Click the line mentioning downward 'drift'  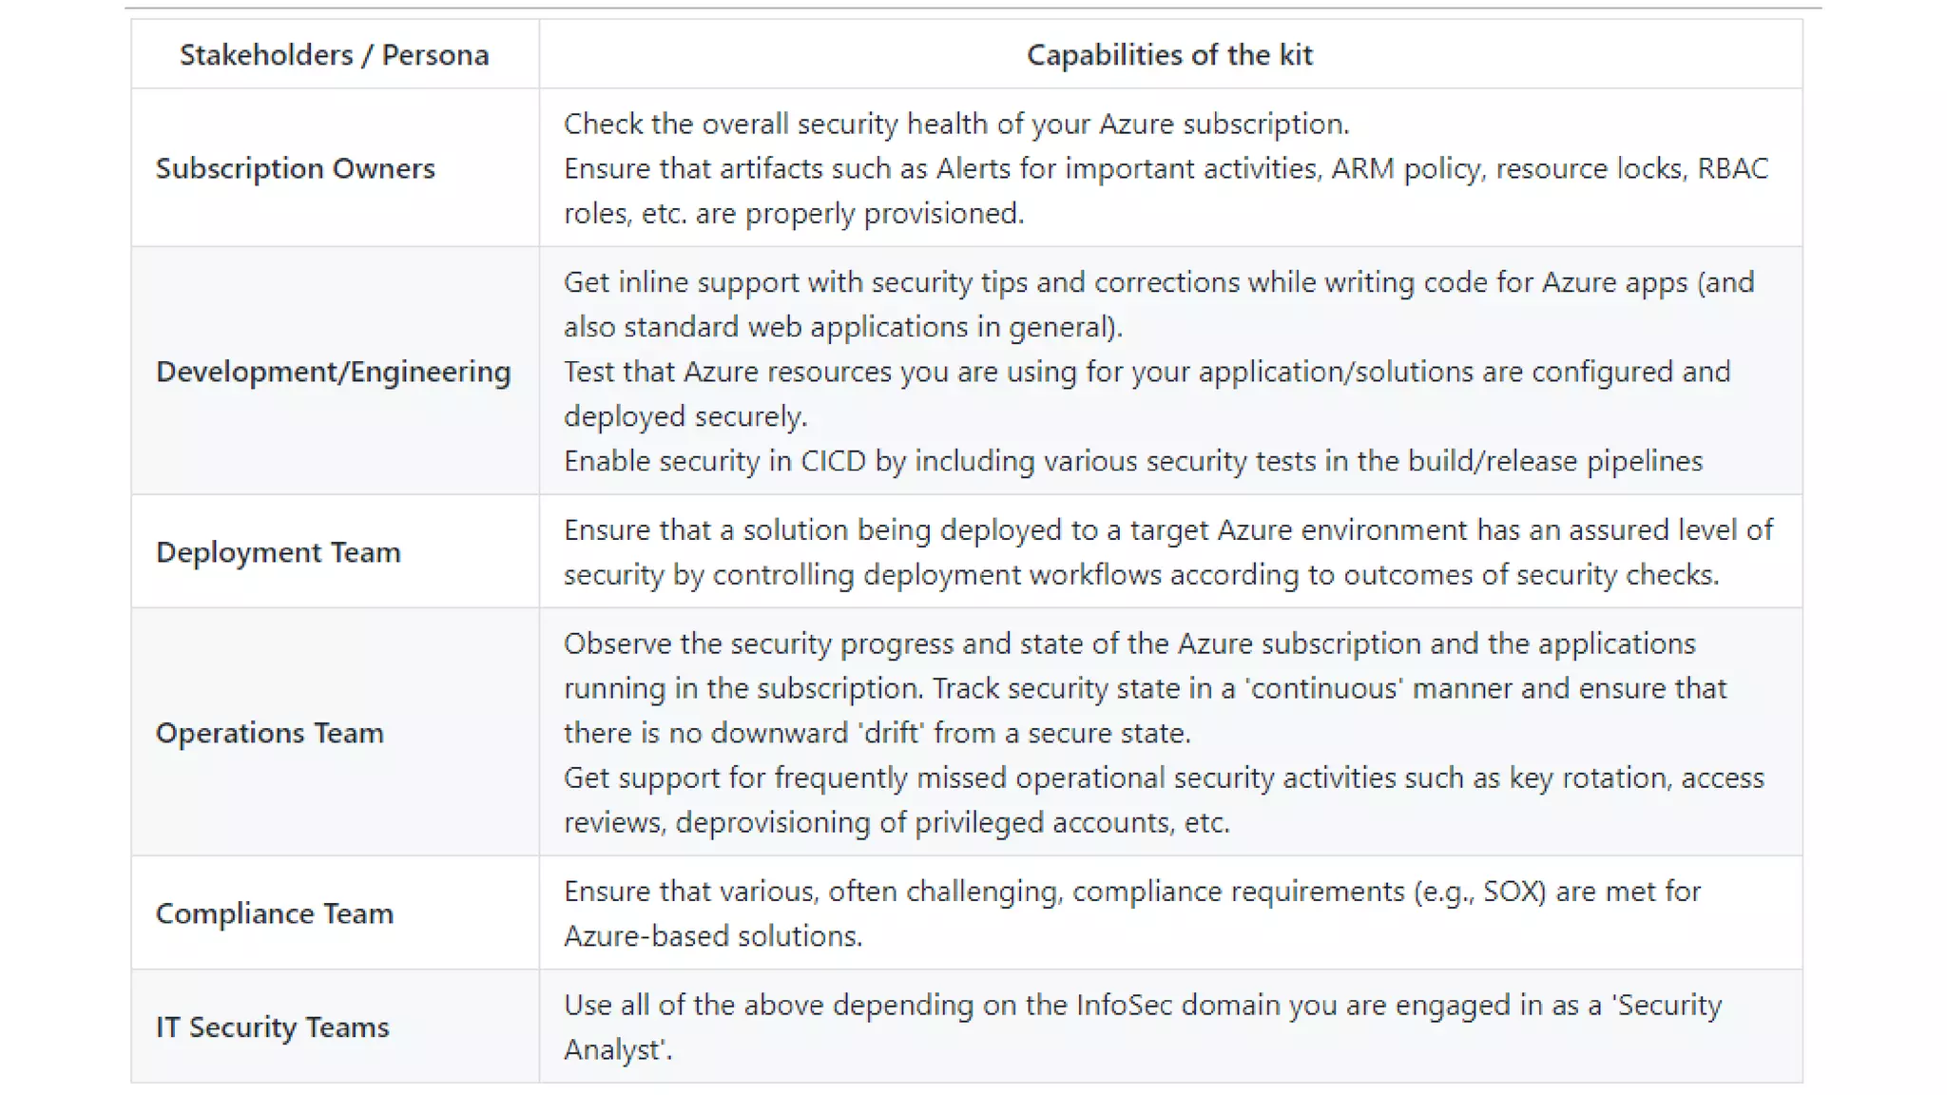pyautogui.click(x=876, y=733)
